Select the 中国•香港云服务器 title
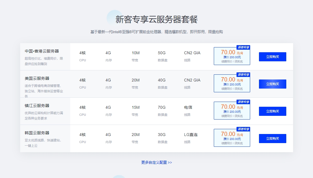The width and height of the screenshot is (313, 178). pyautogui.click(x=42, y=51)
